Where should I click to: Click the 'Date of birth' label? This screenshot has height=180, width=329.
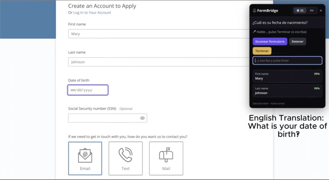[79, 80]
